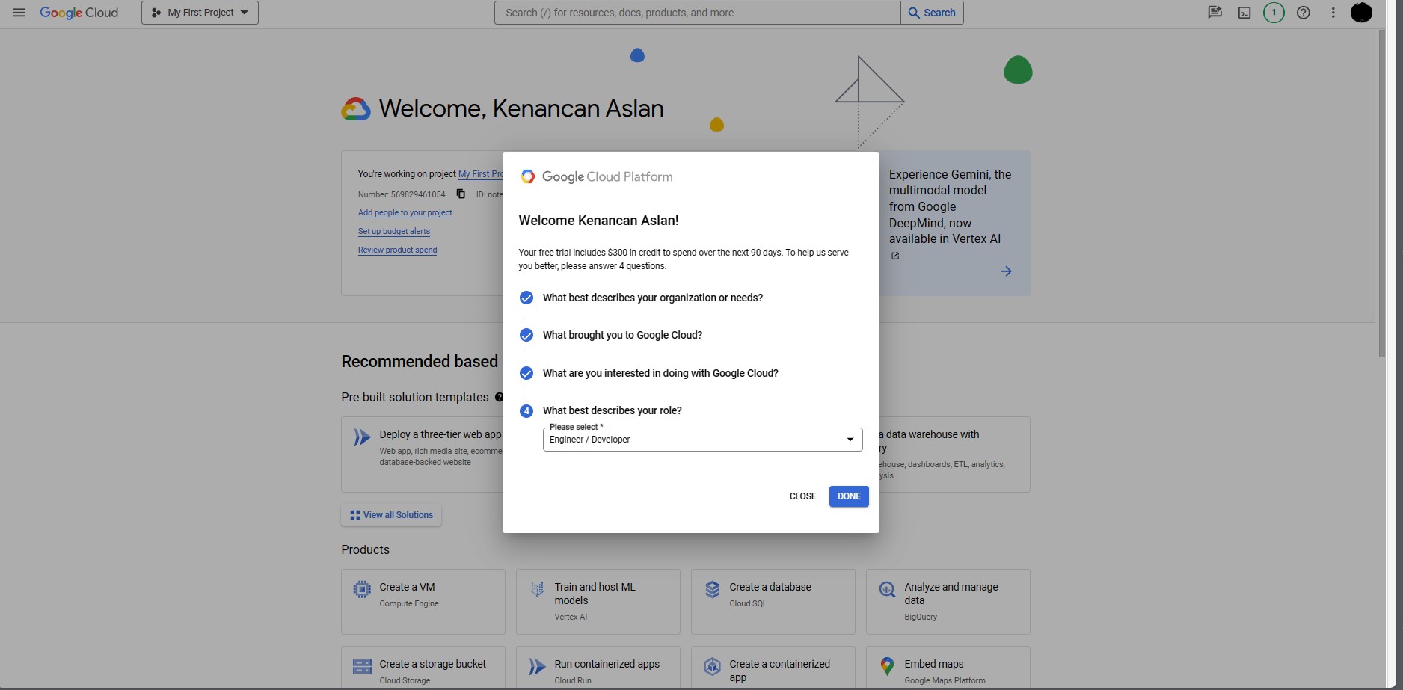Click View all Solutions button
The image size is (1403, 690).
[391, 515]
